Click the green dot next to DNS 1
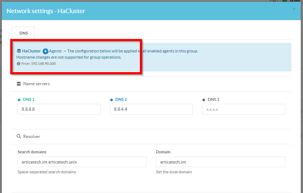 [19, 100]
